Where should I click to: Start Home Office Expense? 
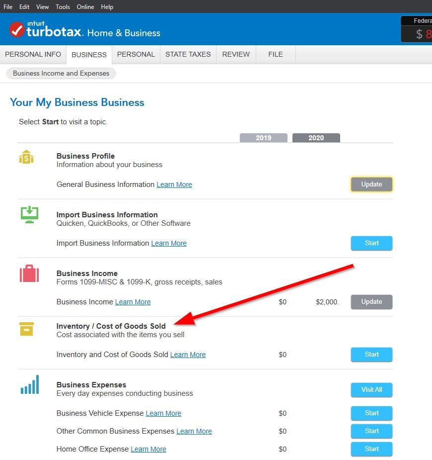[x=371, y=449]
